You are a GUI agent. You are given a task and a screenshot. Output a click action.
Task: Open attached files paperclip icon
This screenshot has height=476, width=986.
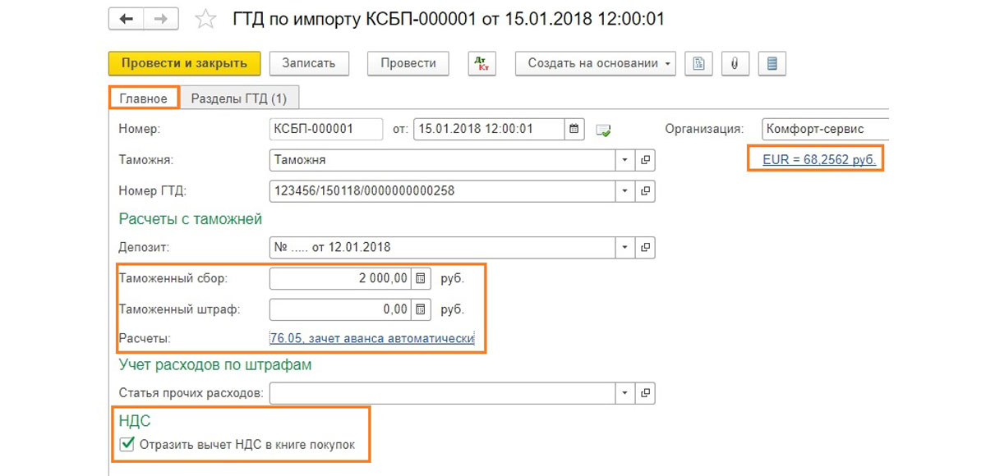point(735,63)
